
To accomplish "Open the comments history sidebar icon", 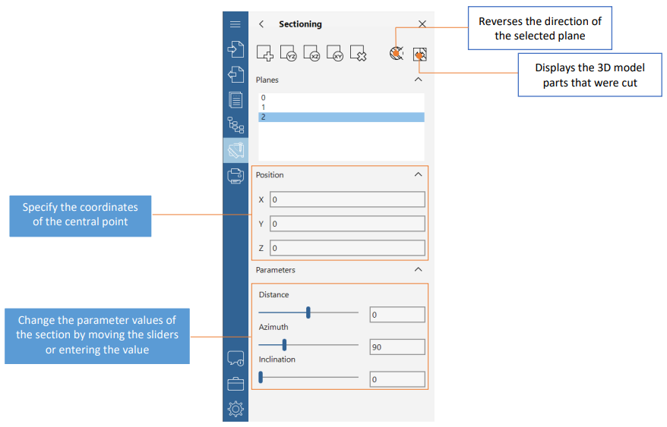I will (x=236, y=358).
